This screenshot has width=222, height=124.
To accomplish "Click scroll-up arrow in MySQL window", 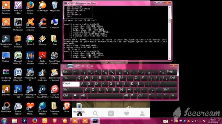I will [170, 7].
